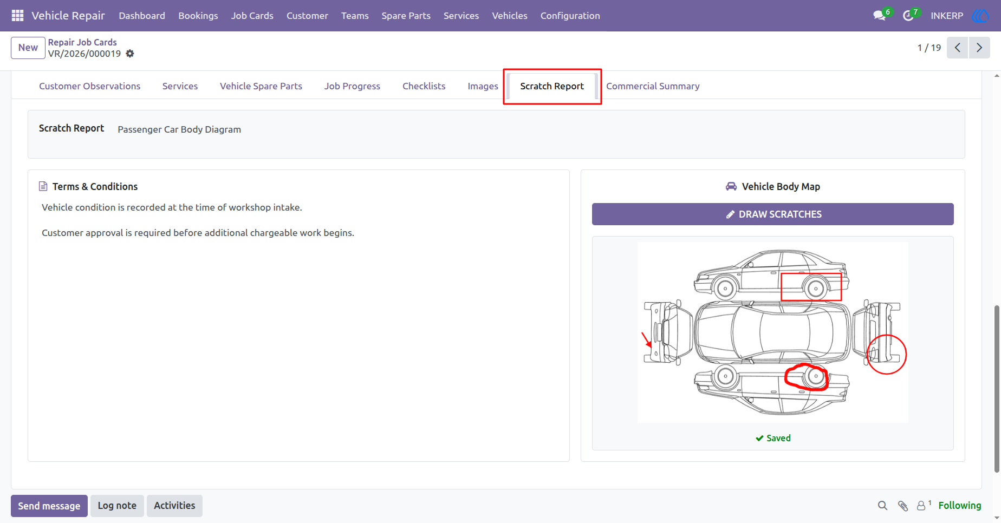Open the Teams menu

355,16
